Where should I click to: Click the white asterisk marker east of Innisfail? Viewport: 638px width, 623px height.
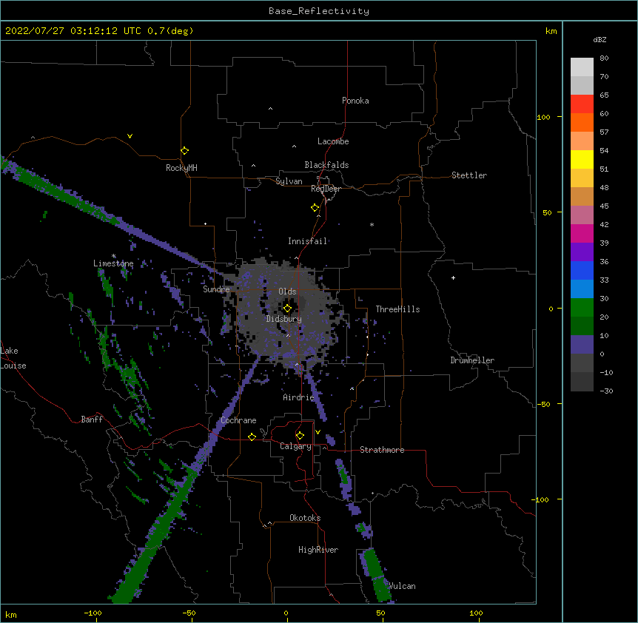[x=372, y=224]
